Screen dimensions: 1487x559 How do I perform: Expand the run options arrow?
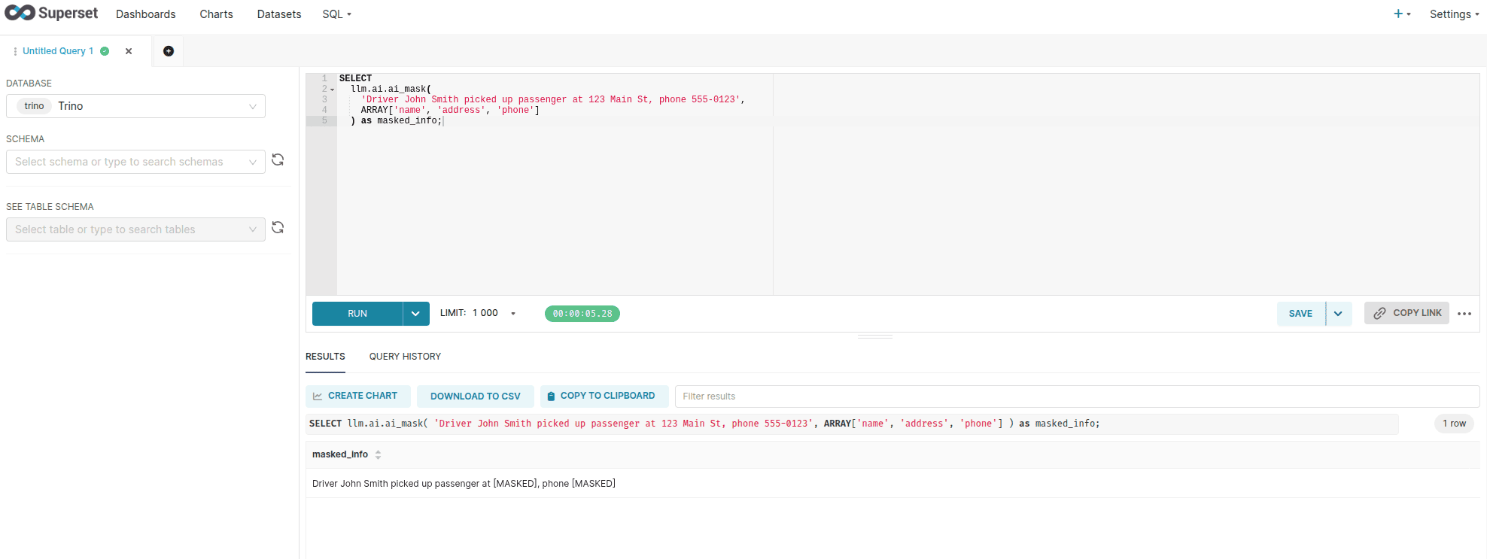tap(416, 314)
